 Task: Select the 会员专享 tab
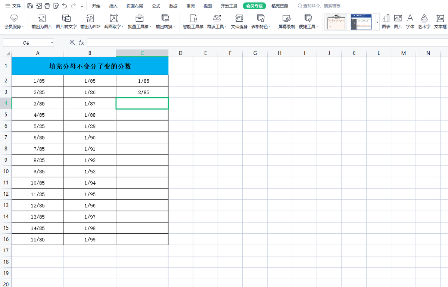pyautogui.click(x=255, y=6)
